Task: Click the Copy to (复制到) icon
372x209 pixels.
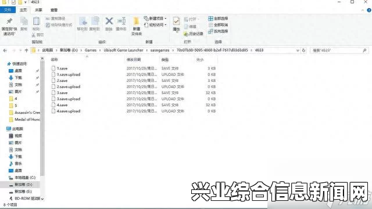Action: pos(95,21)
